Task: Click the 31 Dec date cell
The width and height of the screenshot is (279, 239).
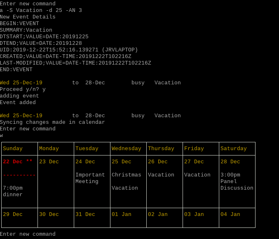Action: (x=85, y=214)
